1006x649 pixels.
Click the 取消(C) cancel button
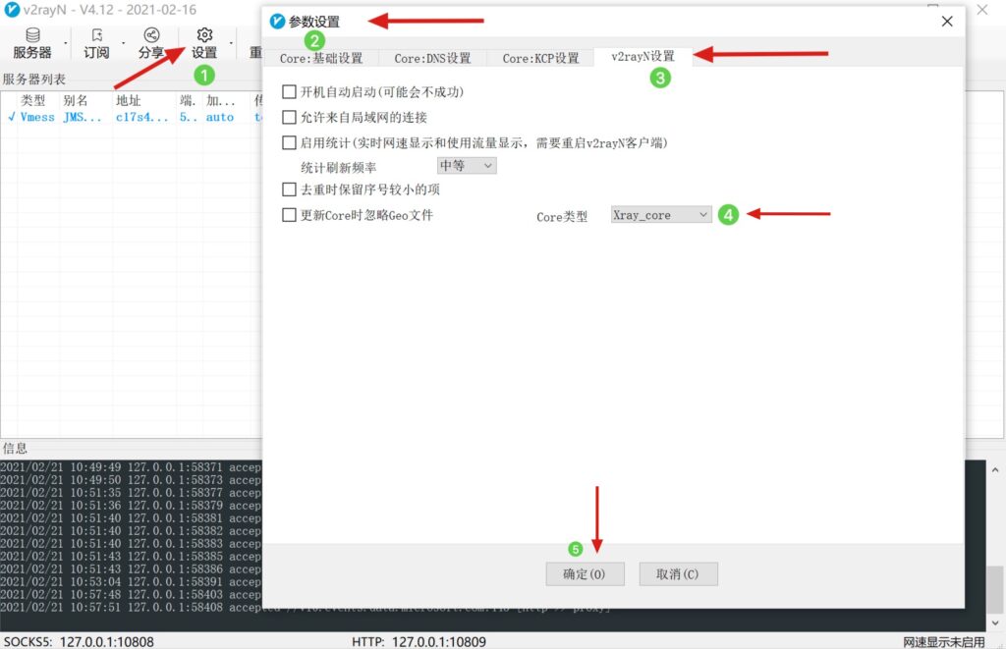click(678, 574)
